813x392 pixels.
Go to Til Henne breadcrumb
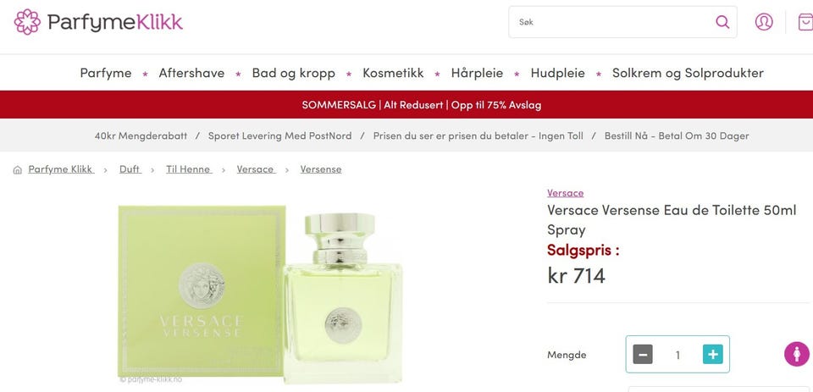[x=189, y=169]
